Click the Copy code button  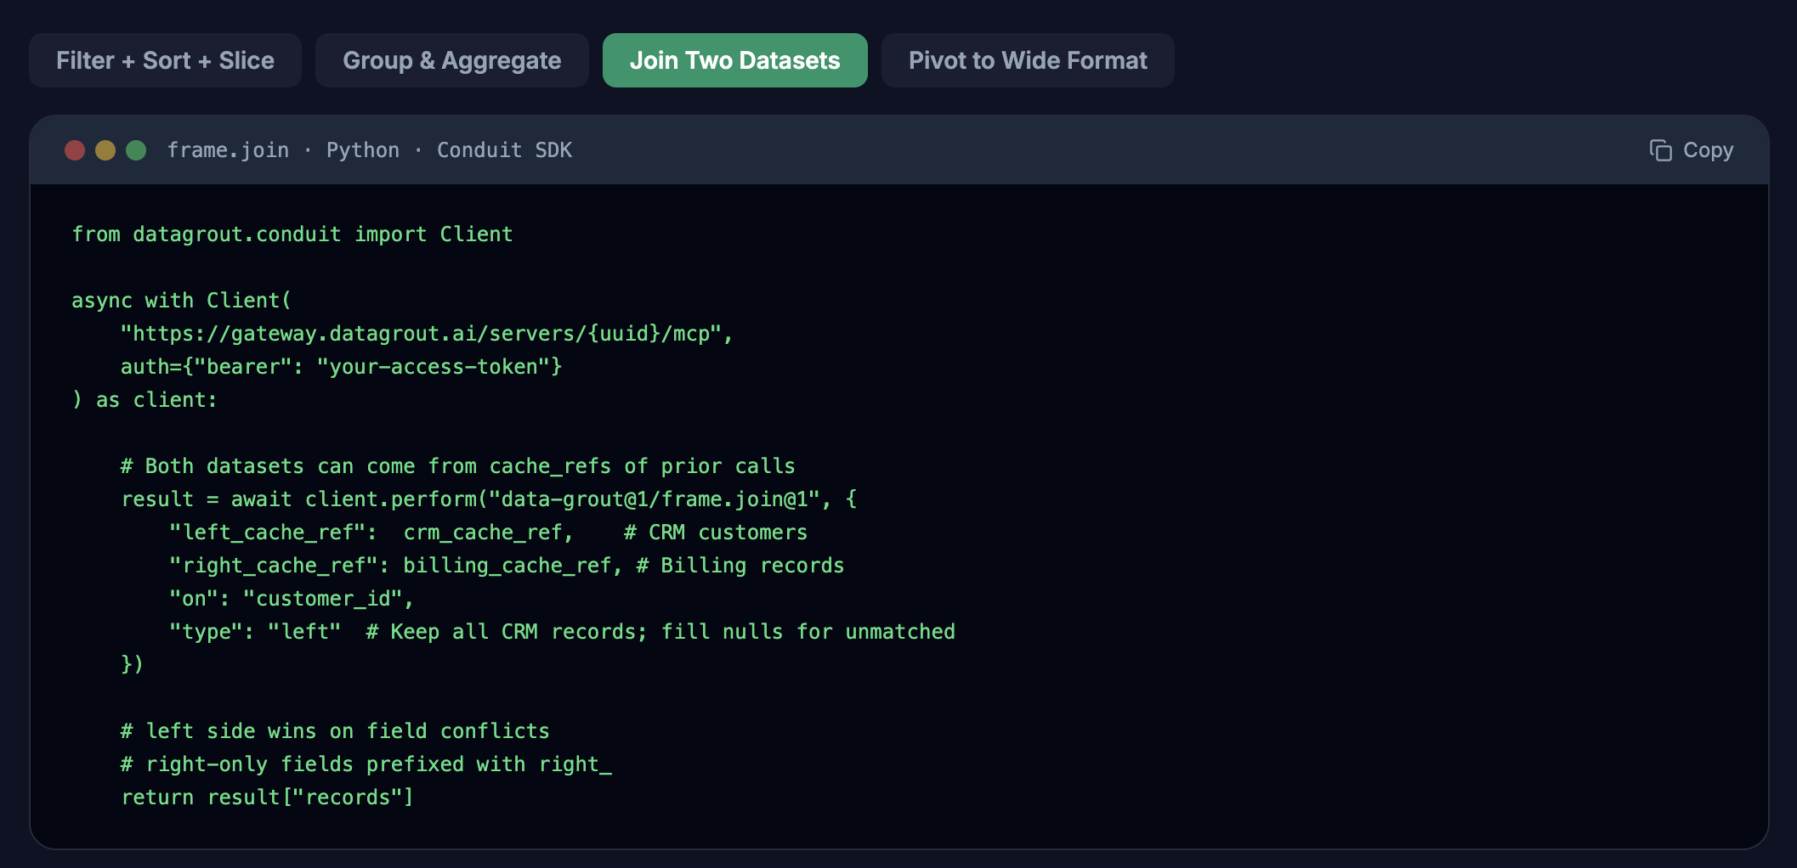[1691, 150]
